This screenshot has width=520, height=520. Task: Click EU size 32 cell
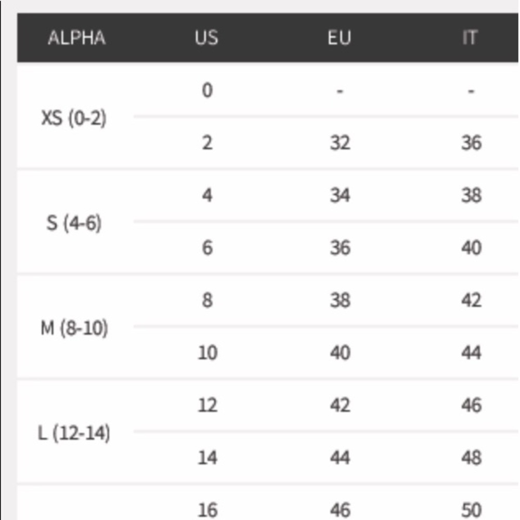pyautogui.click(x=340, y=143)
